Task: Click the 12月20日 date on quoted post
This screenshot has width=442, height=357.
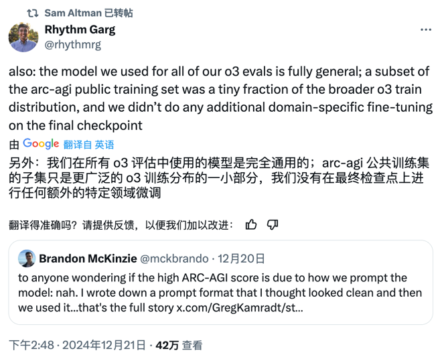Action: pyautogui.click(x=243, y=259)
